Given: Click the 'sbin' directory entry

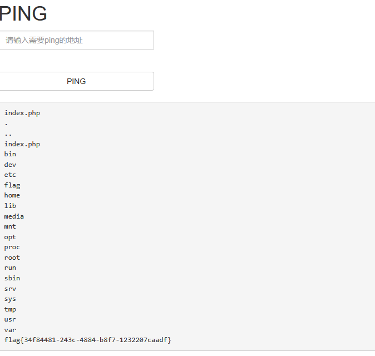Looking at the screenshot, I should point(12,278).
